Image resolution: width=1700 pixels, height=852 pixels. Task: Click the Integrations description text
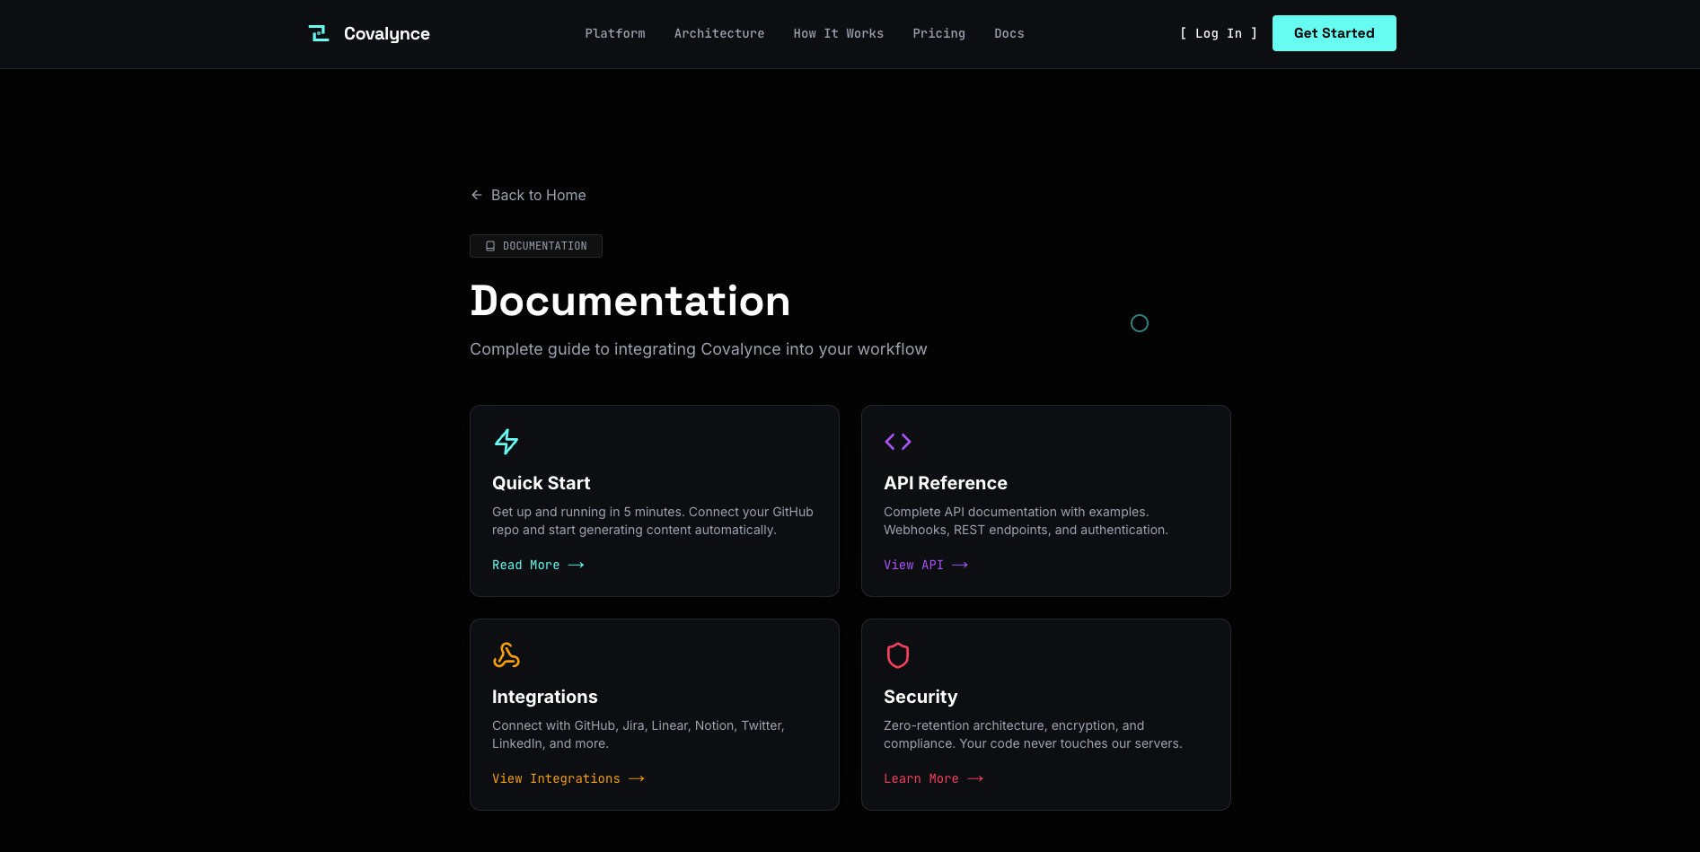pos(639,734)
